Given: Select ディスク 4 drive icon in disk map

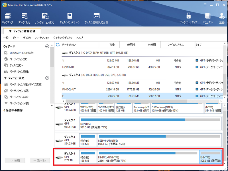Looking at the screenshot, I should [x=59, y=158].
